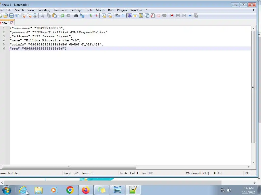Open the Language menu
This screenshot has width=261, height=195.
tap(60, 10)
